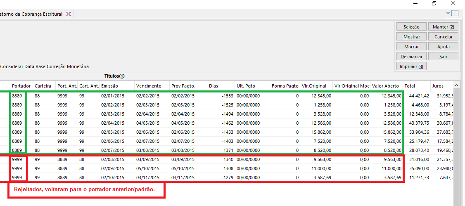The image size is (465, 206).
Task: Sort by the Vlr.Original Moe column header
Action: click(x=352, y=86)
